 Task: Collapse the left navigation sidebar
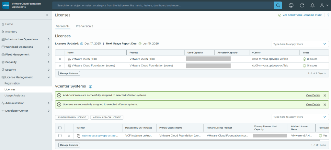click(47, 15)
